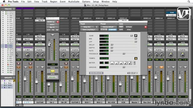Toggle SAFE on the send window
193x108 pixels.
pos(49,30)
